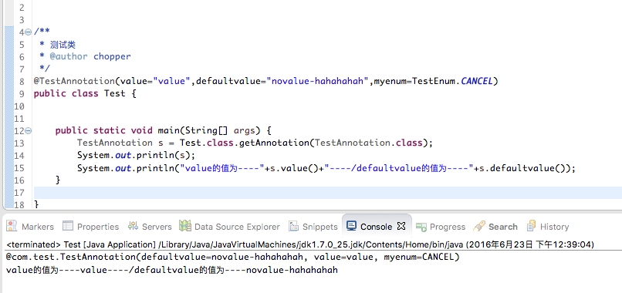622x293 pixels.
Task: Click line number 10 in the gutter
Action: click(19, 106)
